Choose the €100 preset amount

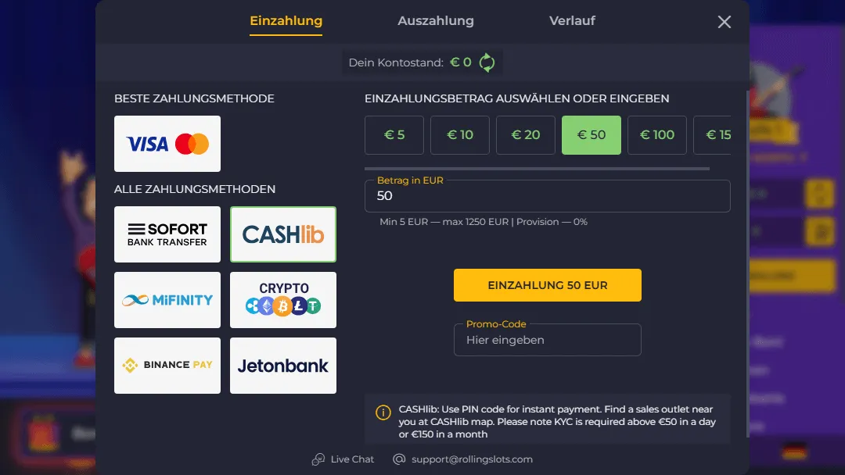pos(656,134)
